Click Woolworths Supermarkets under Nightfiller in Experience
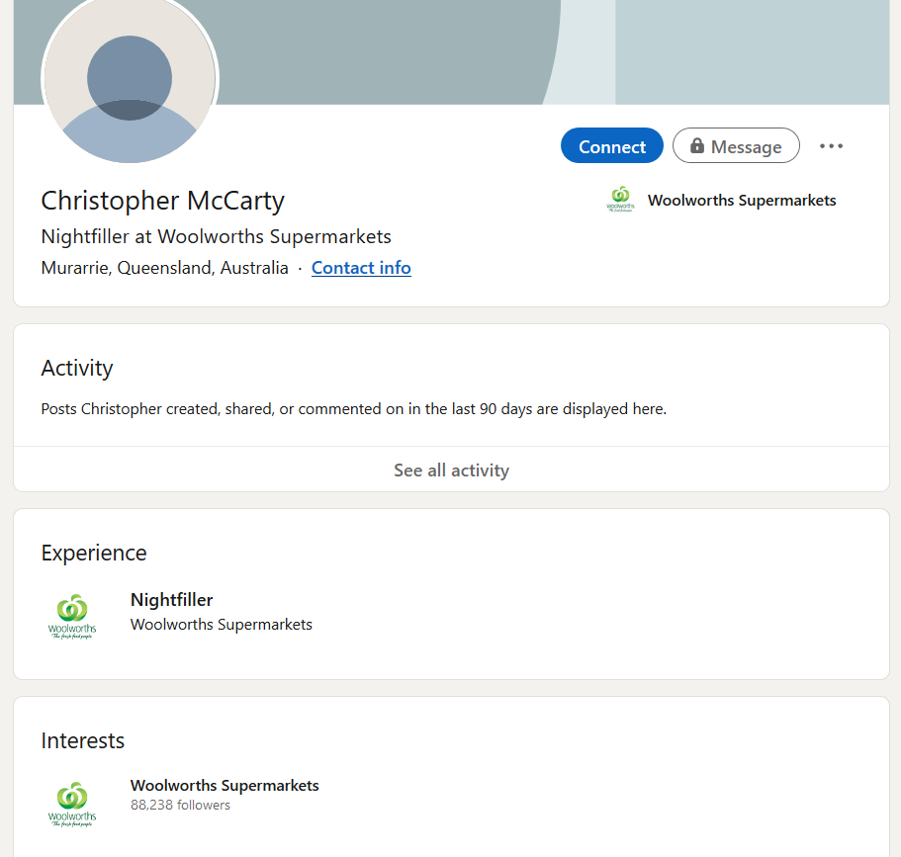Screen dimensions: 901x857 point(222,625)
